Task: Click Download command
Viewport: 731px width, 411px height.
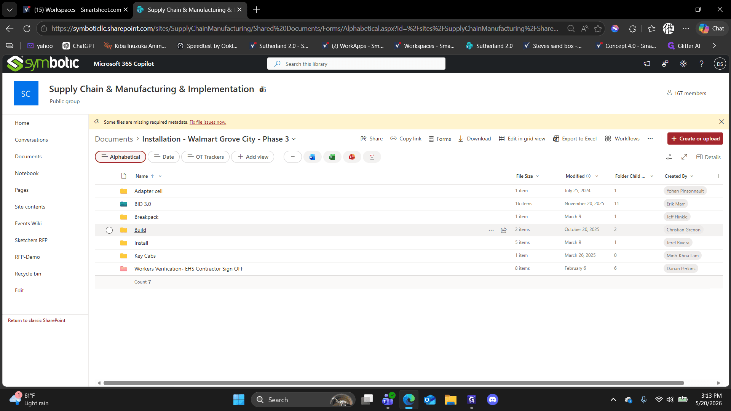Action: (474, 139)
